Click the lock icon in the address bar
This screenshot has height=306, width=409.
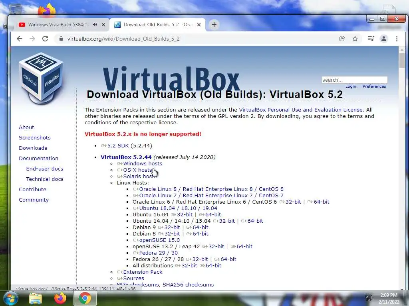coord(61,39)
